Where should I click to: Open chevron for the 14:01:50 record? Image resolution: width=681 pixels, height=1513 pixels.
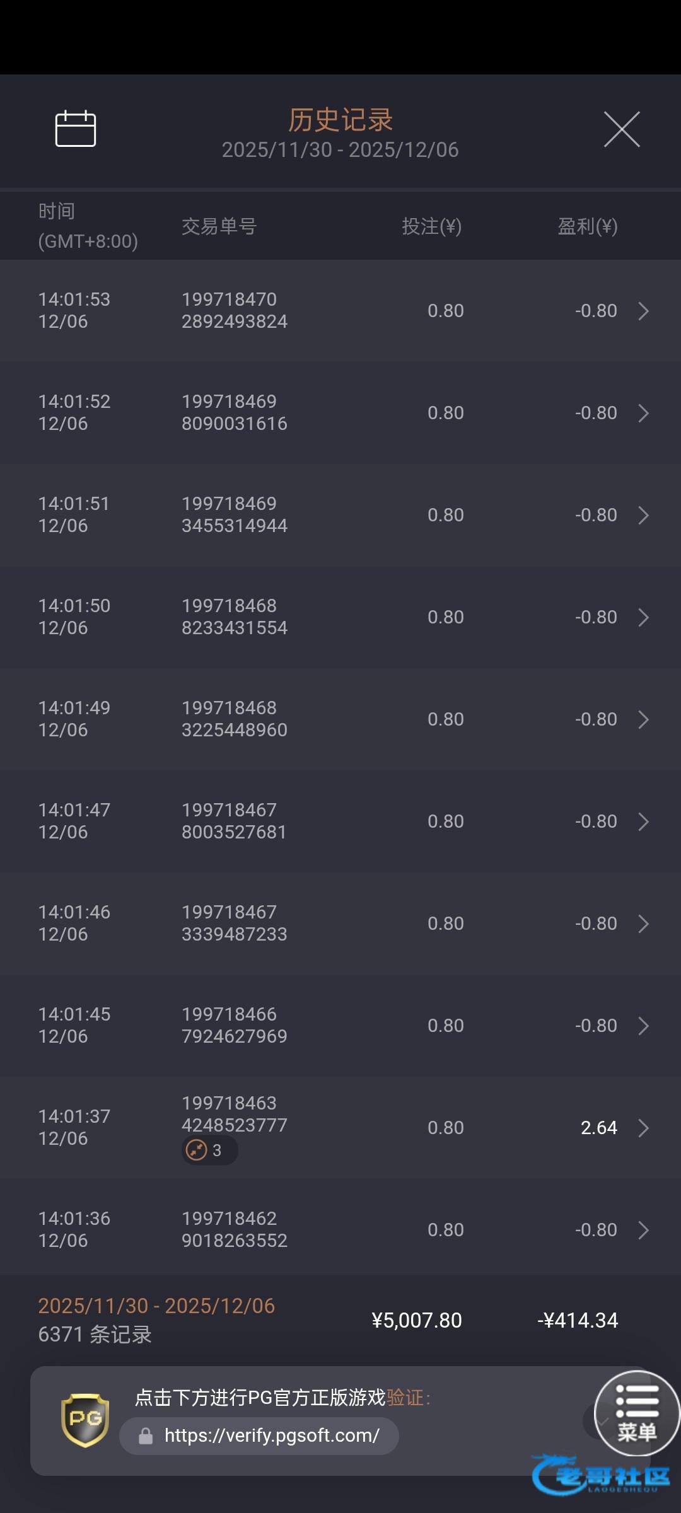643,617
